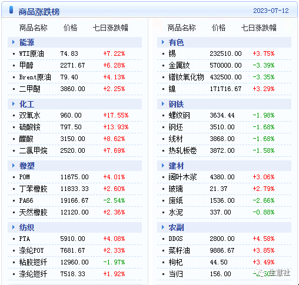Open the 钢铁 category heading
Screen dimensions: 299x285
coord(176,104)
